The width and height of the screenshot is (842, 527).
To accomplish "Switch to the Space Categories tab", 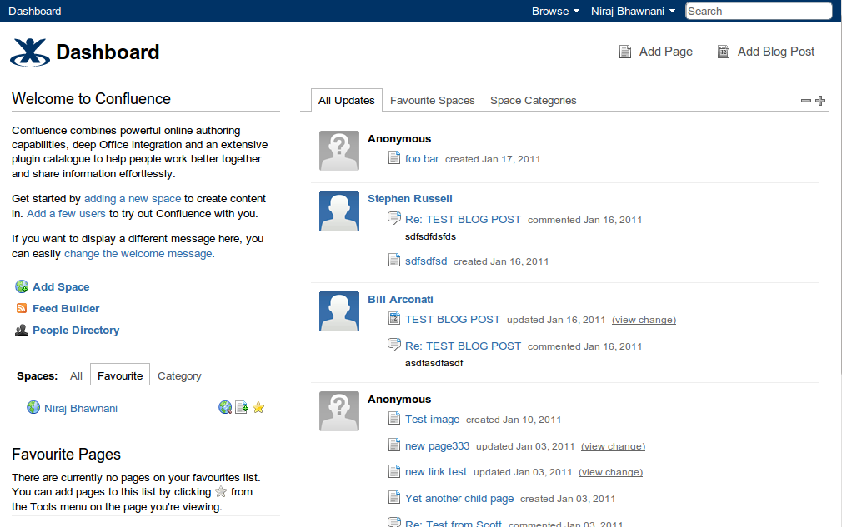I will click(534, 100).
